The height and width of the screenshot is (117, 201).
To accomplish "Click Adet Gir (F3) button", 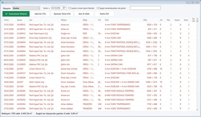I will click(x=40, y=14).
